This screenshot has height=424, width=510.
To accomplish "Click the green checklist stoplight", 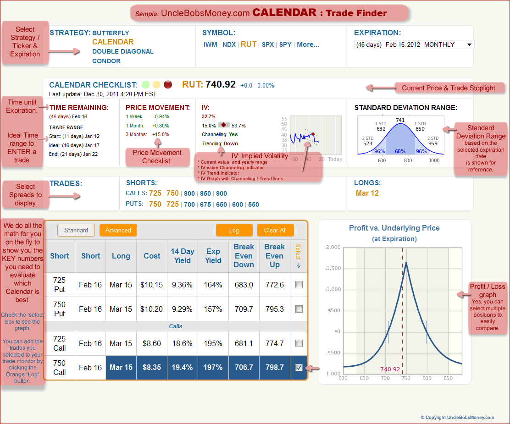I will pos(146,84).
